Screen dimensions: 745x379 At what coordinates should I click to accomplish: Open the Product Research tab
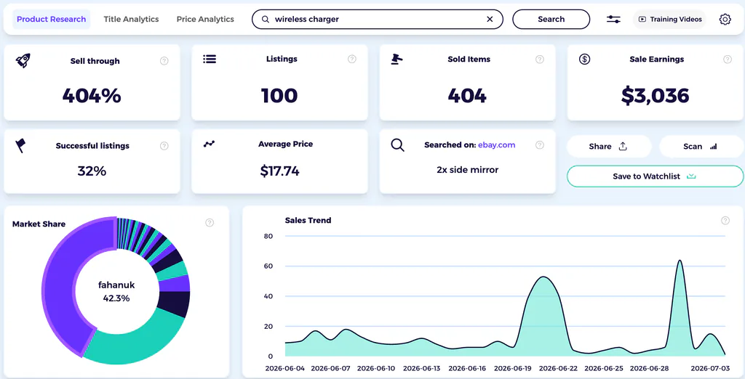click(x=52, y=20)
